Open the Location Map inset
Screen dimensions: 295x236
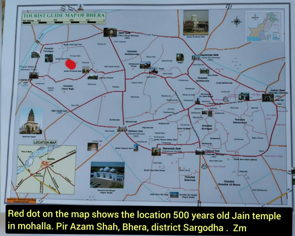[x=46, y=169]
